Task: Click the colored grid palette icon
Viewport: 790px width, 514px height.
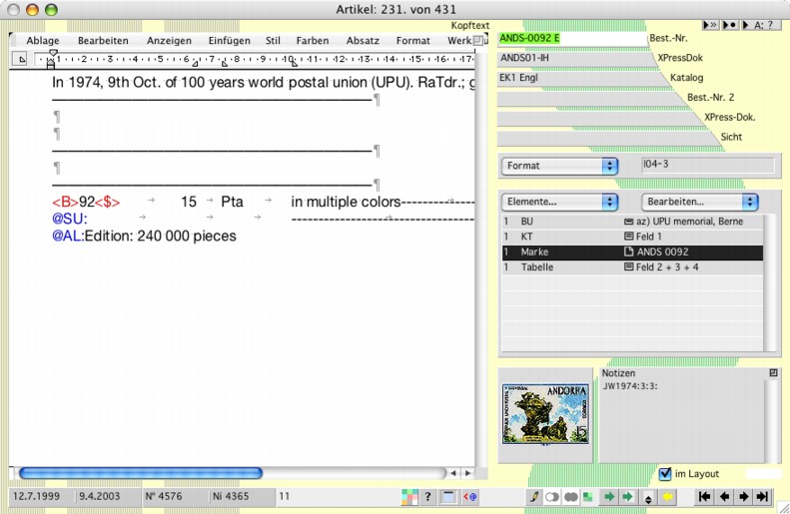Action: pos(409,496)
